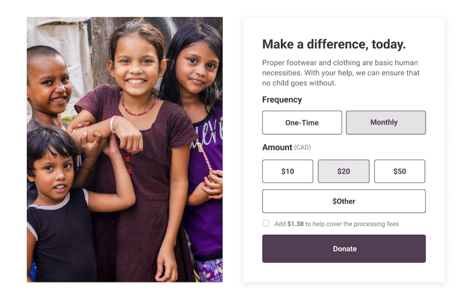This screenshot has width=471, height=299.
Task: Select the $50 donation amount
Action: click(399, 171)
